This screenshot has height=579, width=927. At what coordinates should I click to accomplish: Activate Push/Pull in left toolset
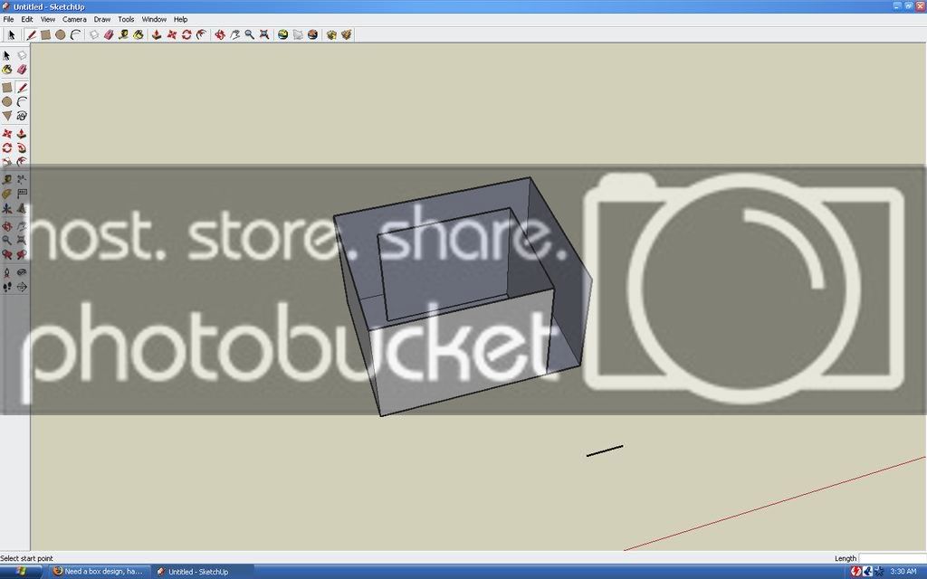22,134
